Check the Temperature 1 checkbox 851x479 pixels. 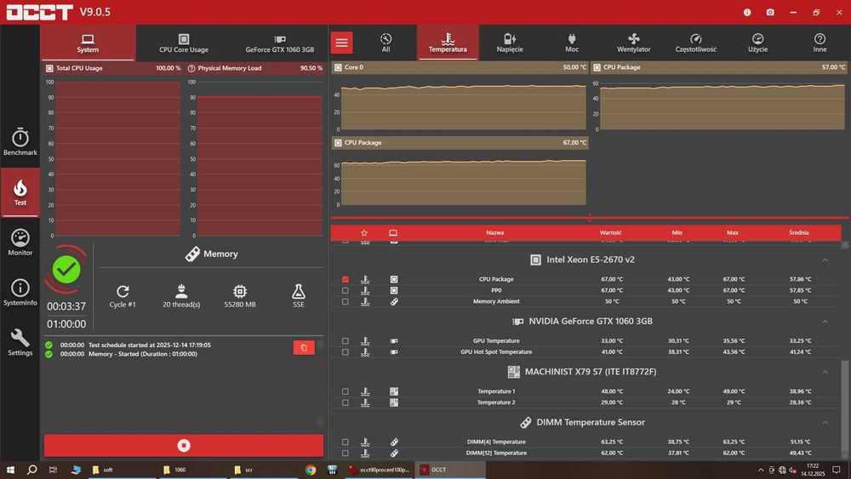(x=346, y=391)
